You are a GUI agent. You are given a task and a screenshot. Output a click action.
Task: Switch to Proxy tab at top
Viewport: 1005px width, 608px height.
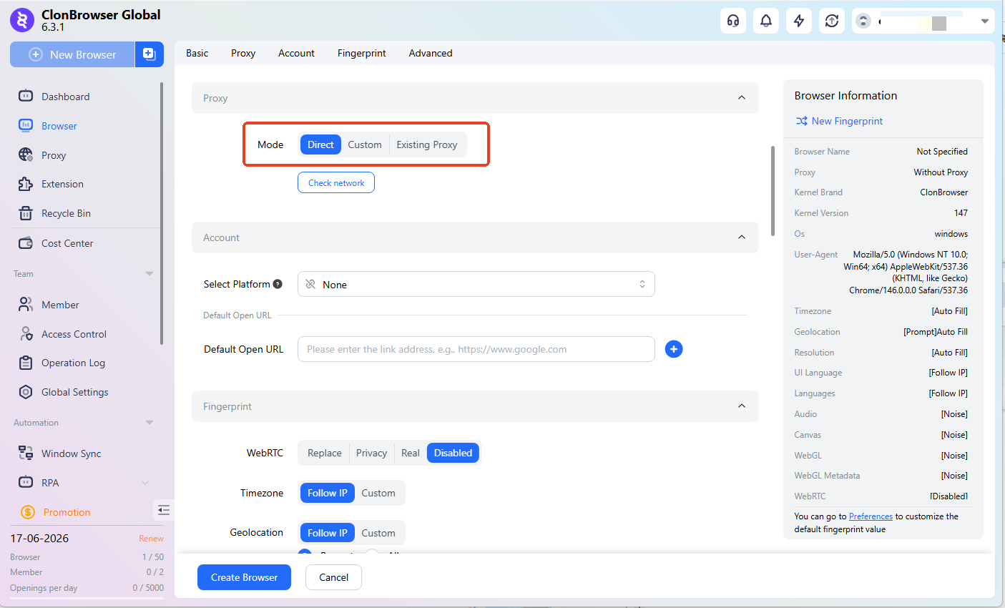point(243,53)
